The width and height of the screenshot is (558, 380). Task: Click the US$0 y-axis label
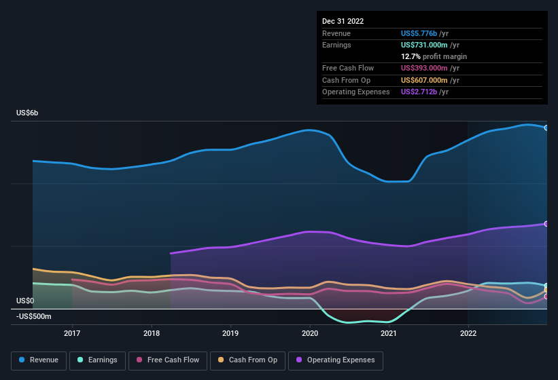(x=25, y=301)
